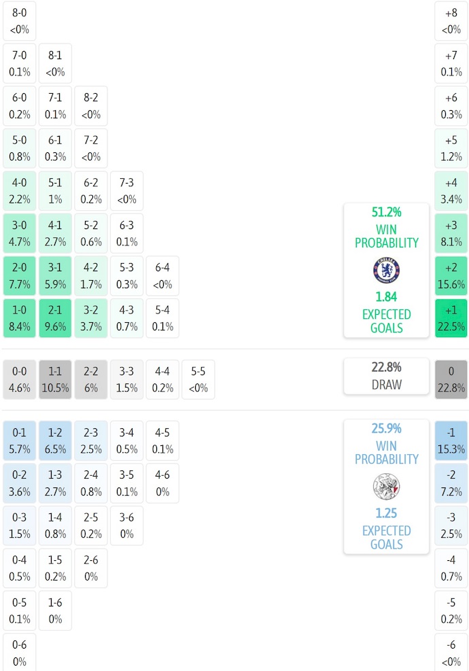The height and width of the screenshot is (671, 469).
Task: Click the +1 goal margin tile
Action: point(451,318)
